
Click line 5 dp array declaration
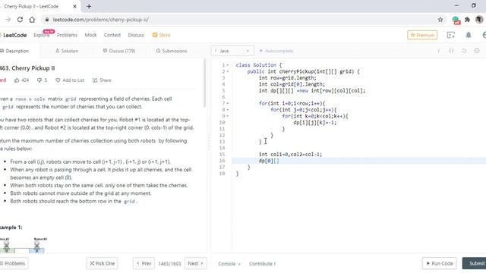click(x=312, y=91)
